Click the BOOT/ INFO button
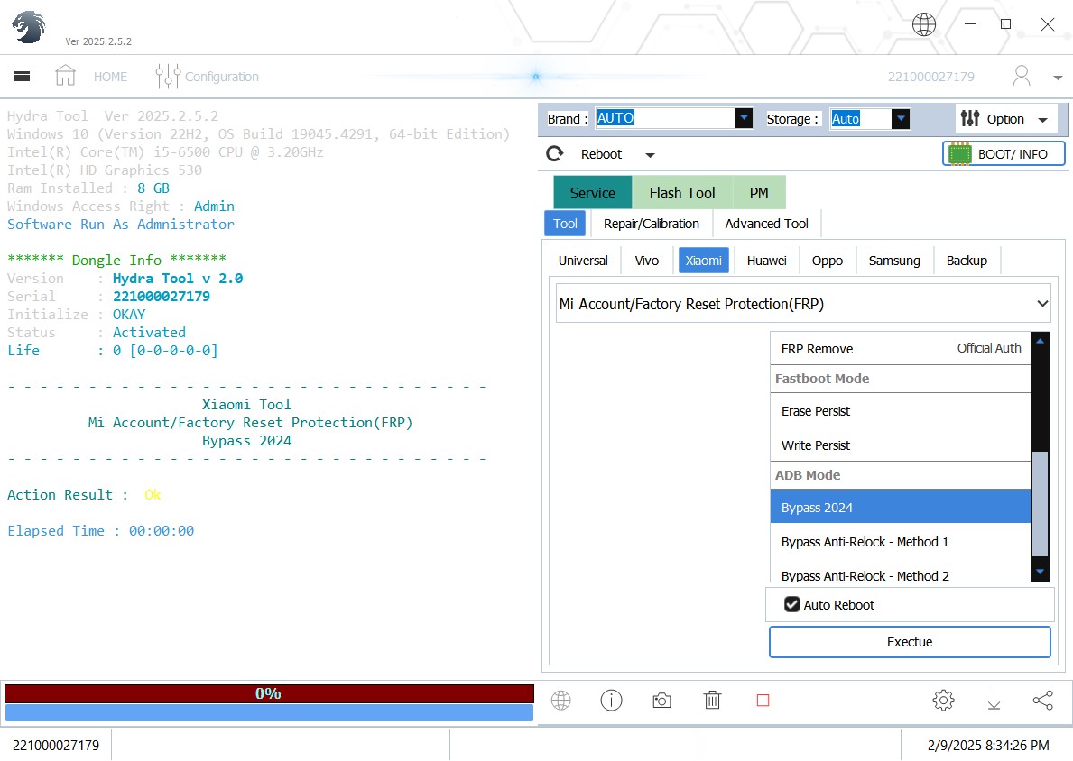Screen dimensions: 1073x761 pos(1004,154)
